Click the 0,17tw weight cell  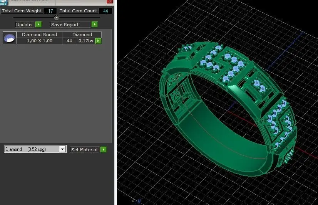86,41
